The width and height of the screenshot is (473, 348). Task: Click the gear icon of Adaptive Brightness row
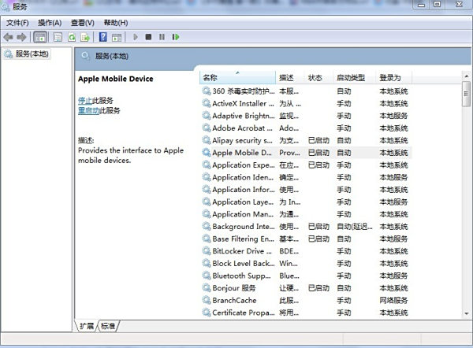[x=207, y=116]
